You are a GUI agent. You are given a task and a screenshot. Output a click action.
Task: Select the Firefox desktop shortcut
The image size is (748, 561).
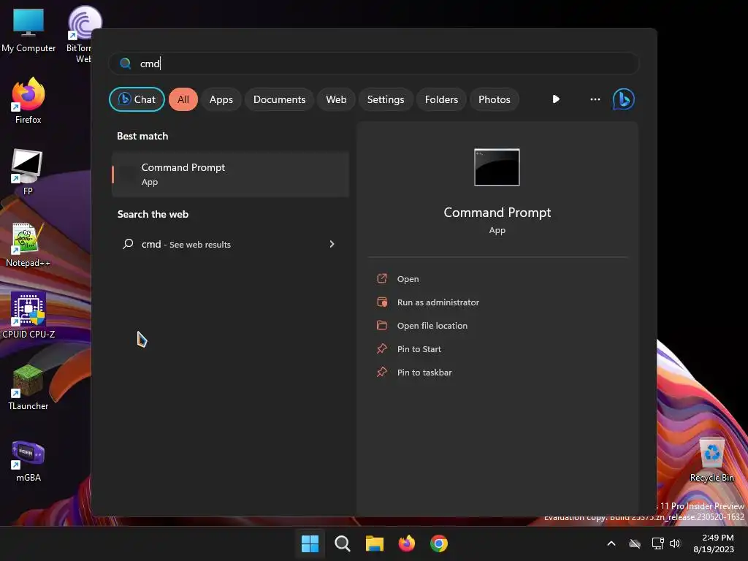(28, 101)
